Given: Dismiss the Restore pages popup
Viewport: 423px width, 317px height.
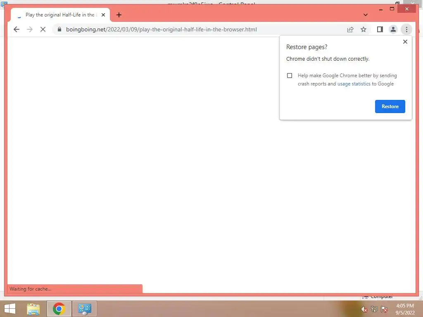Looking at the screenshot, I should coord(405,42).
